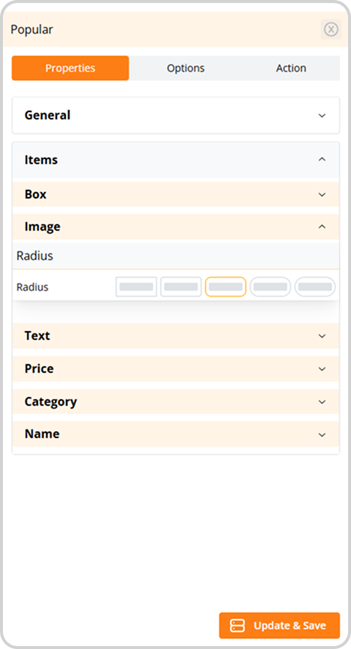Choose the second slight-radius option
The height and width of the screenshot is (649, 351).
tap(181, 287)
